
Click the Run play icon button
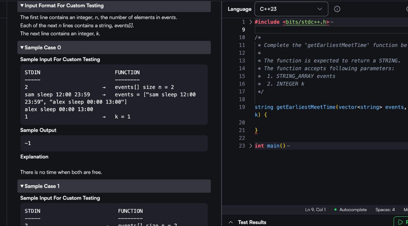pyautogui.click(x=401, y=222)
